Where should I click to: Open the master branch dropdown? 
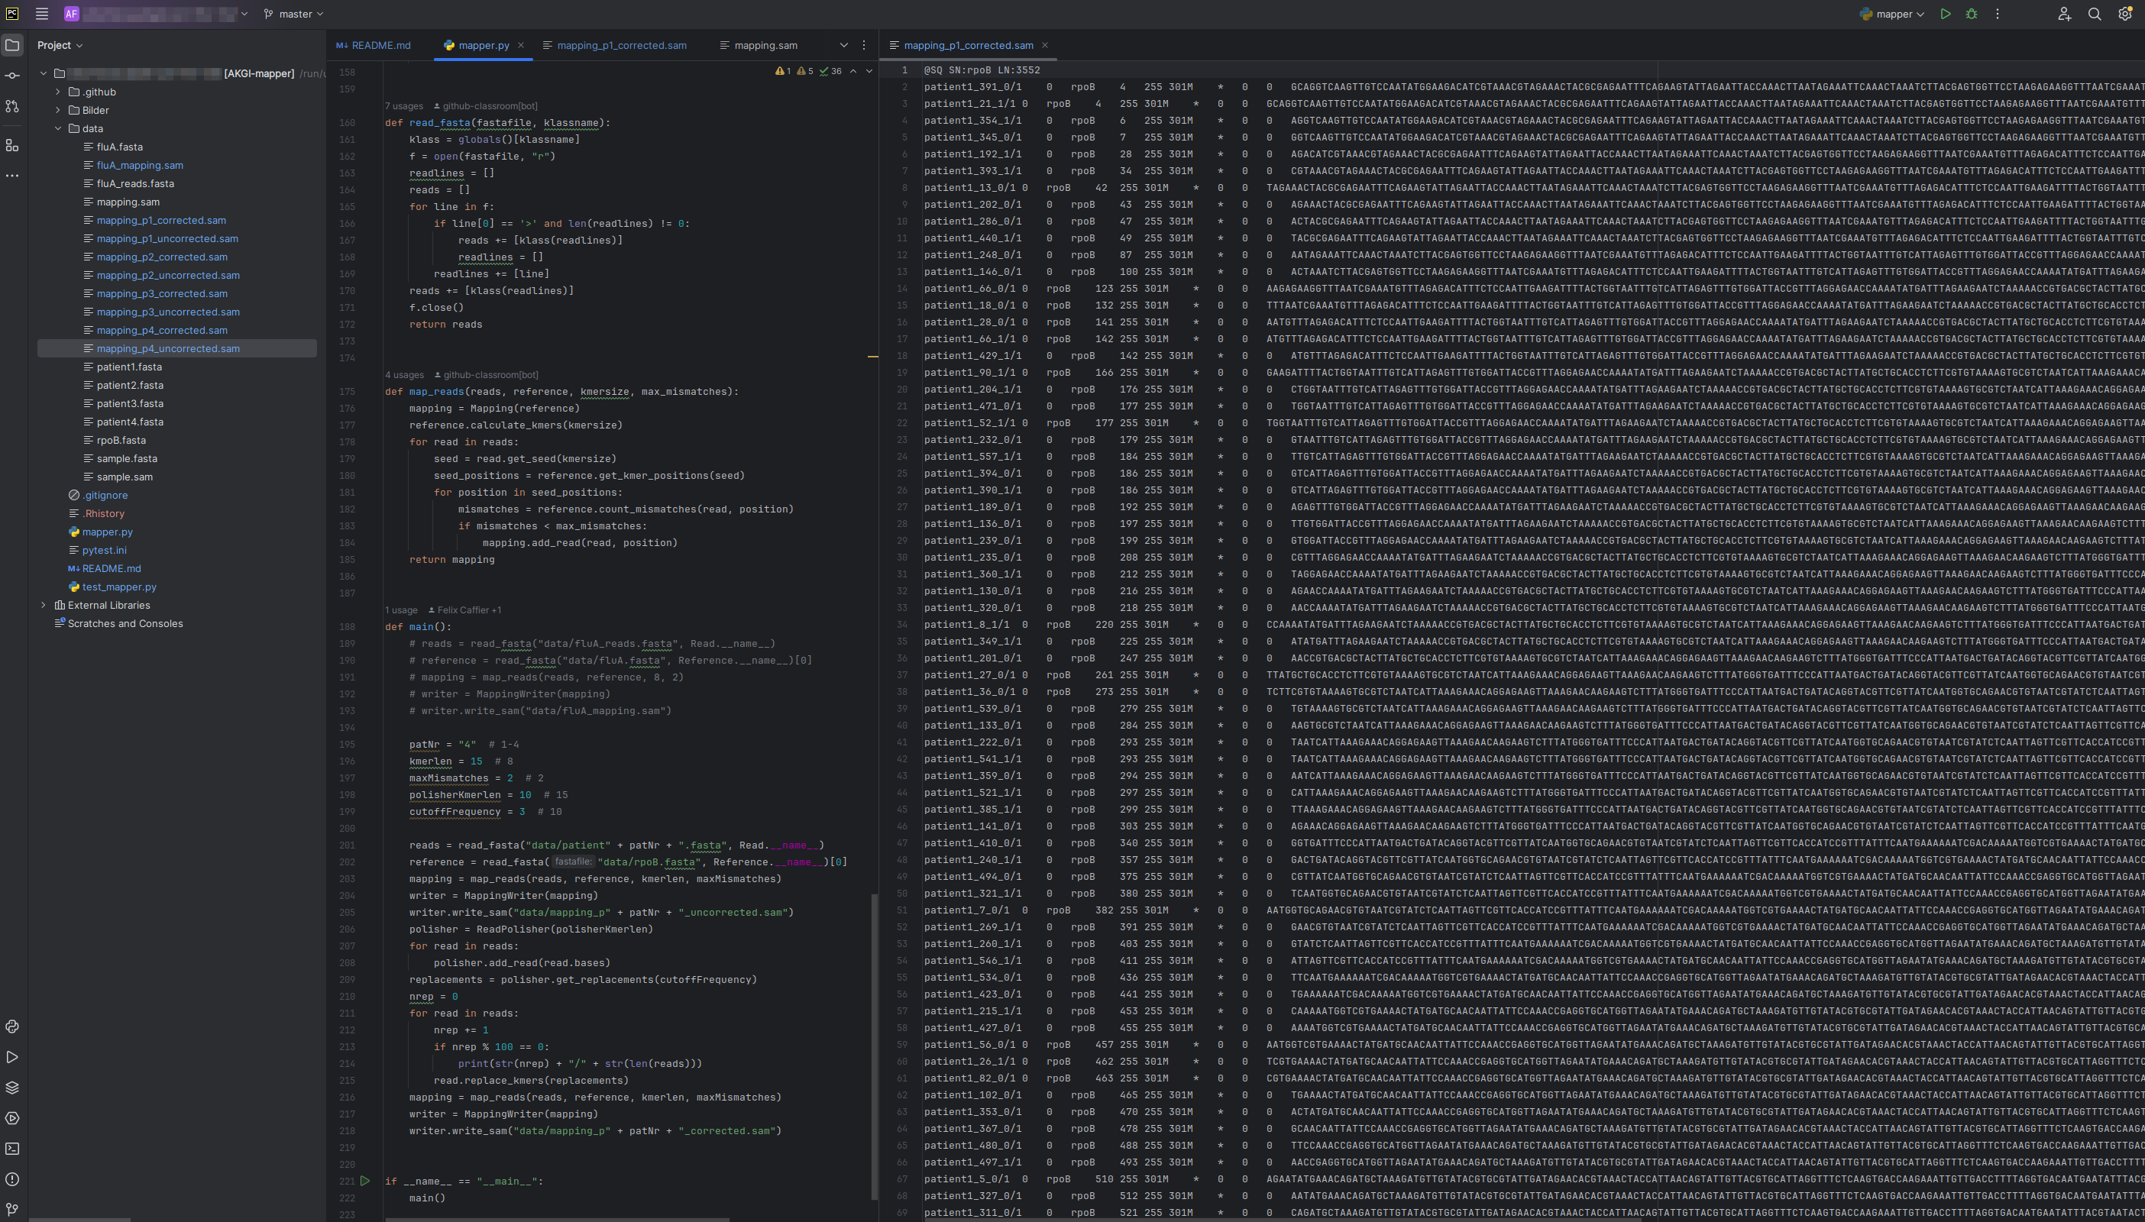293,14
